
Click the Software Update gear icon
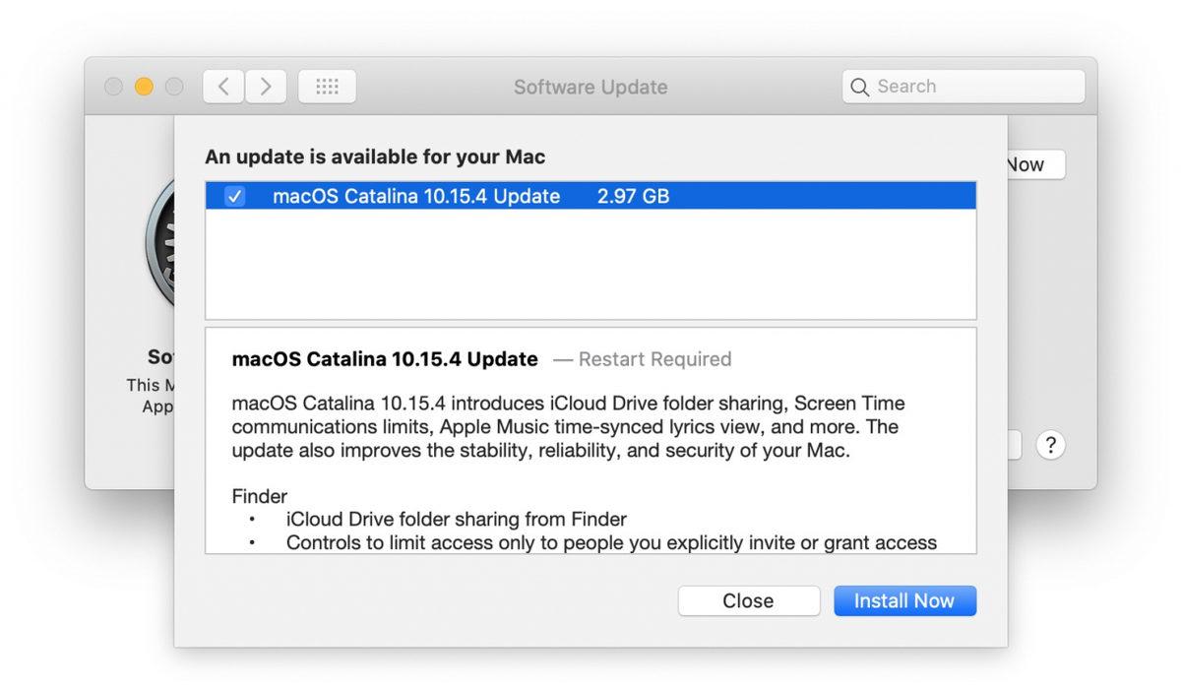tap(157, 241)
